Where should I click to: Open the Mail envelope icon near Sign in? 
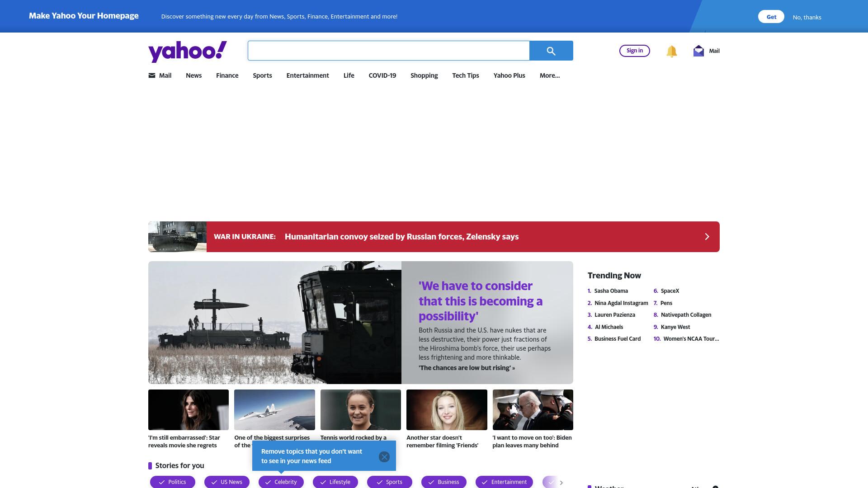[x=698, y=51]
